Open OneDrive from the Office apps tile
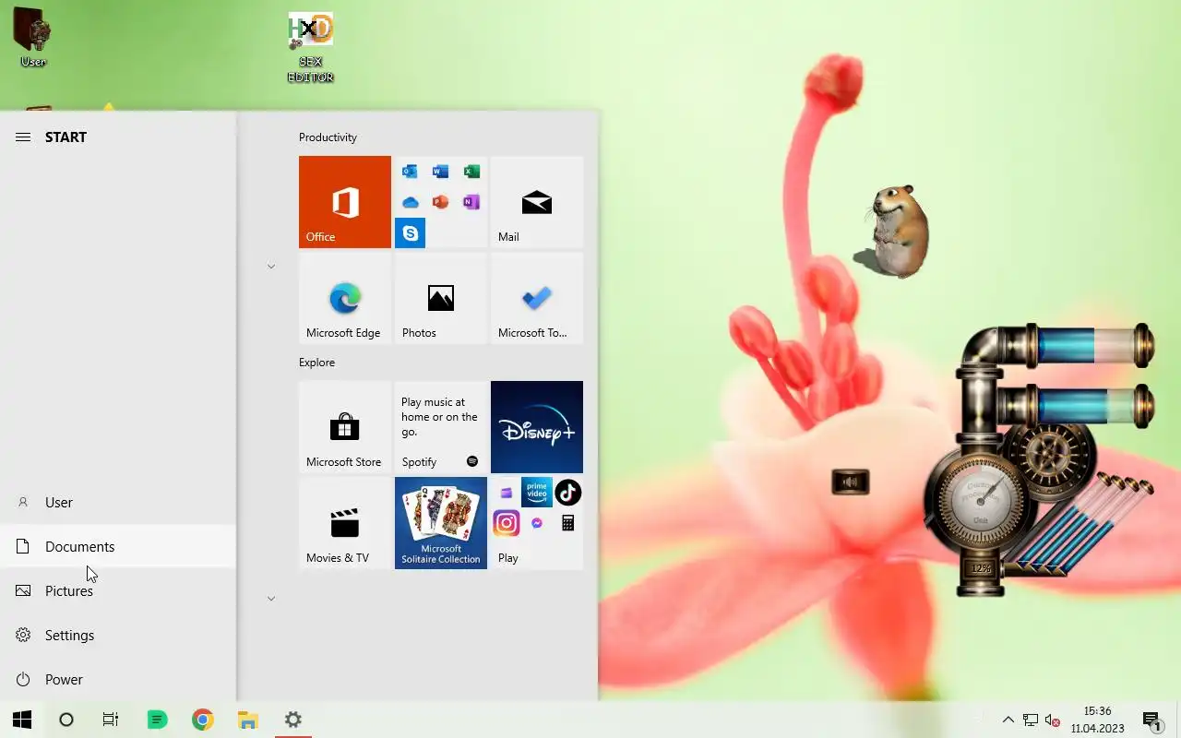 tap(410, 202)
